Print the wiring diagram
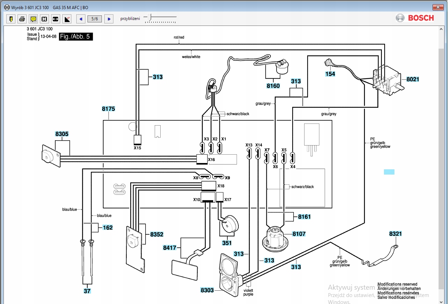The height and width of the screenshot is (304, 448). [x=22, y=19]
